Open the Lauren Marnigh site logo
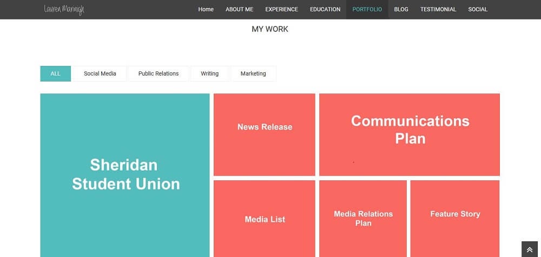 click(x=64, y=10)
